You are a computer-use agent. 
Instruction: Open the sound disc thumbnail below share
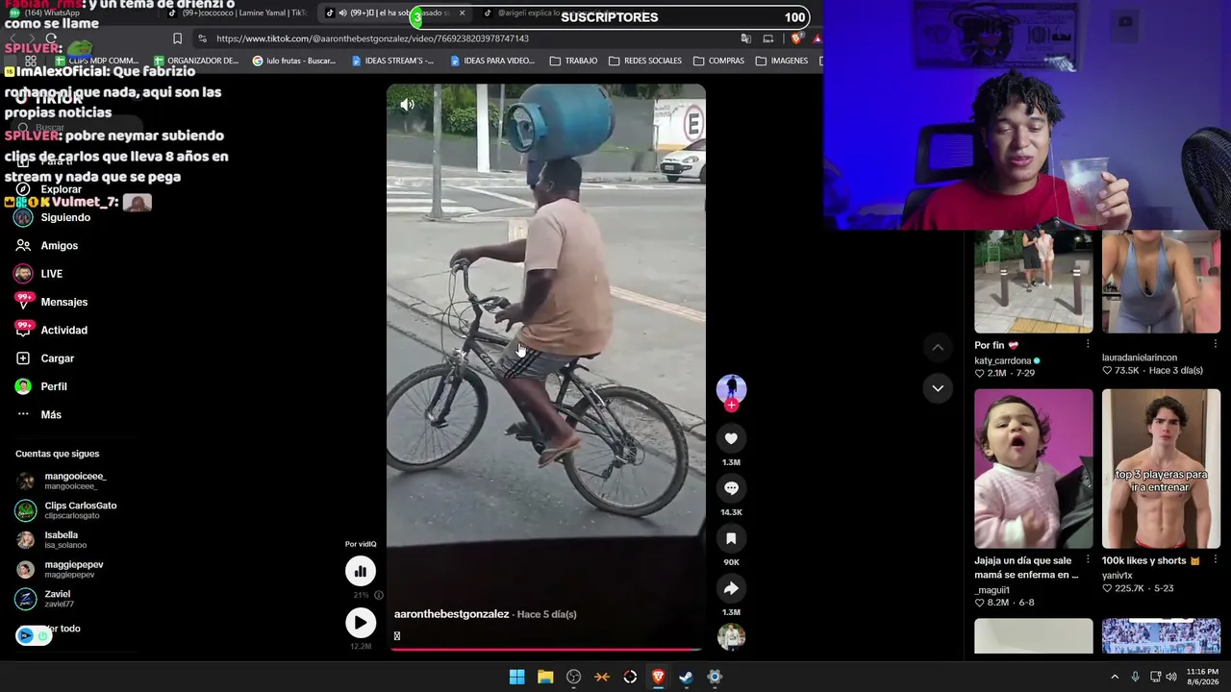coord(731,636)
